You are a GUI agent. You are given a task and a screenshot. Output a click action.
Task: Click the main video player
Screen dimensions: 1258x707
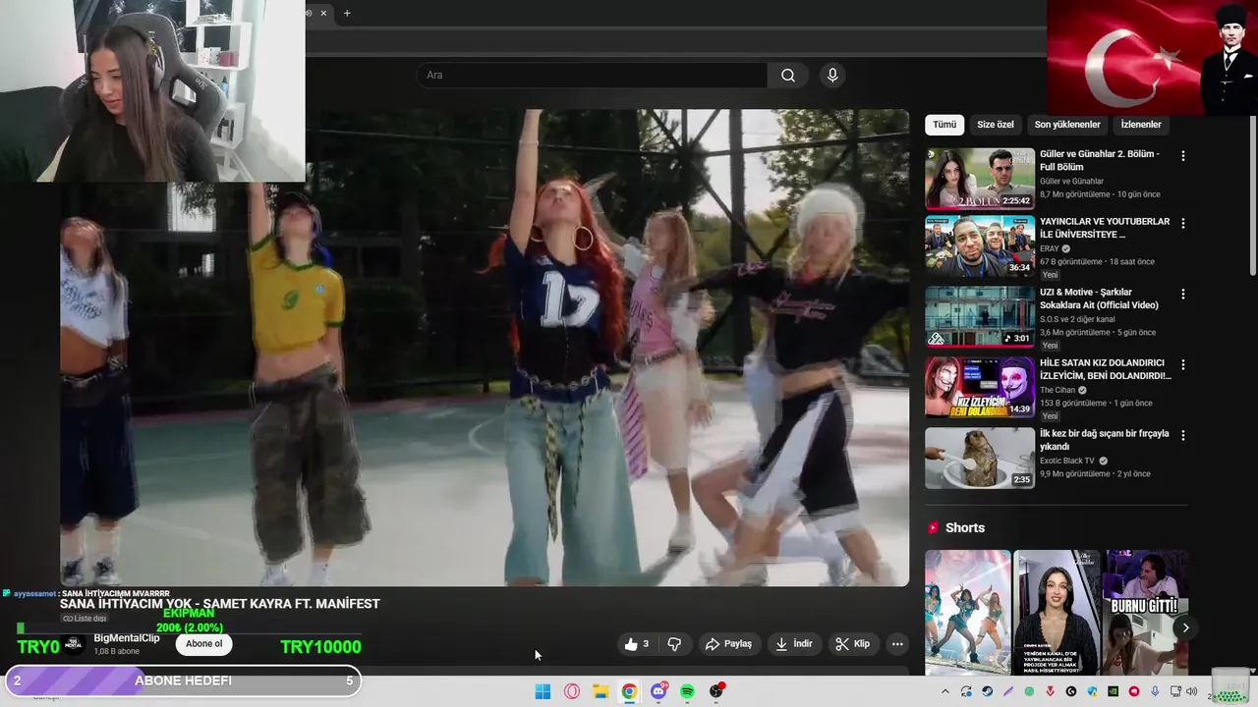(485, 348)
